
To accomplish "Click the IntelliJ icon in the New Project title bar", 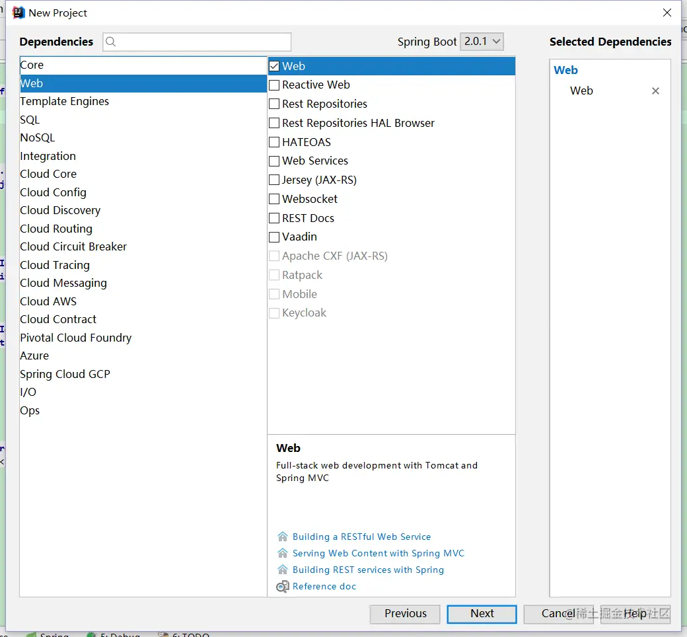I will 18,13.
